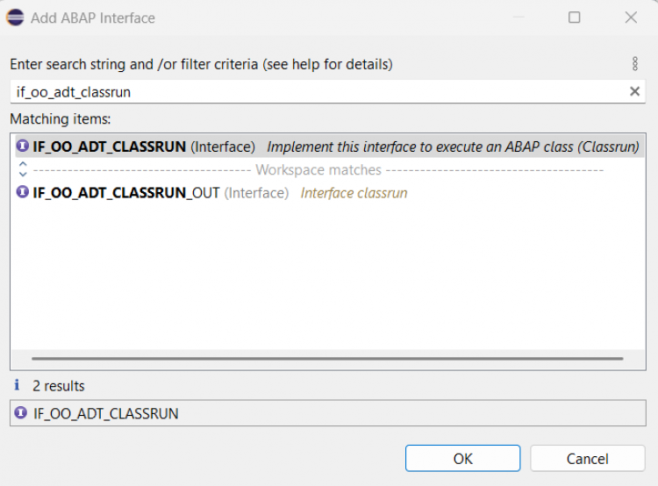Click the blue info icon near results count
The width and height of the screenshot is (658, 486).
16,385
